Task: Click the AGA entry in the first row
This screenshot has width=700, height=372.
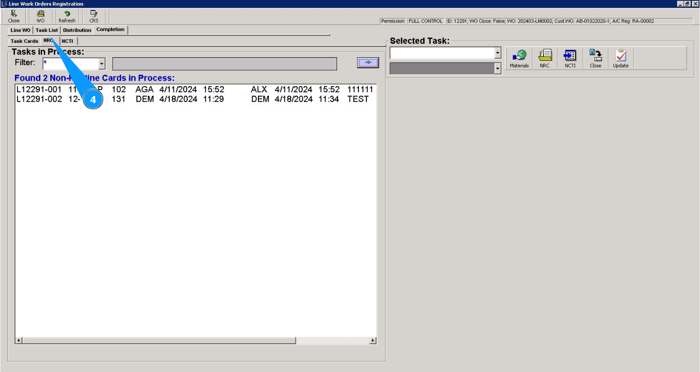Action: pyautogui.click(x=144, y=90)
